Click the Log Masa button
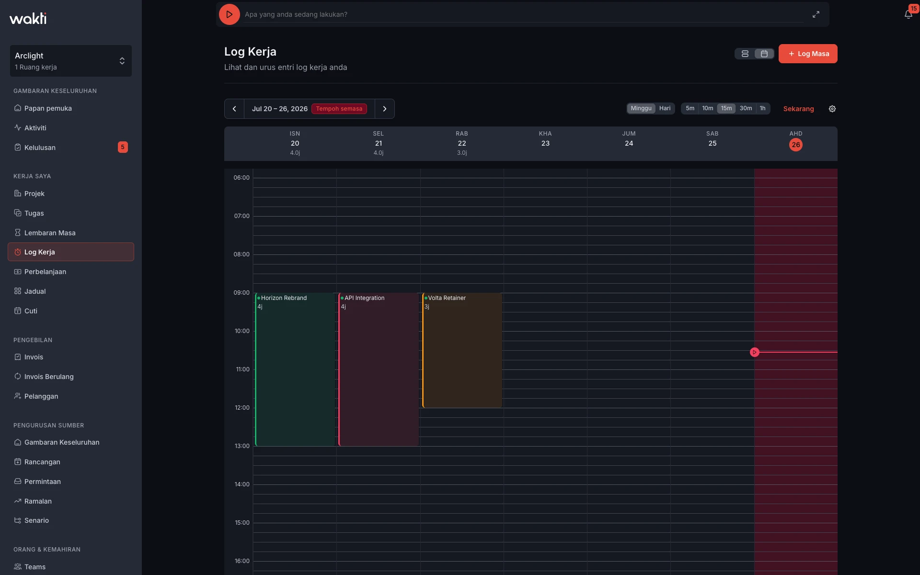This screenshot has width=920, height=575. pos(808,54)
